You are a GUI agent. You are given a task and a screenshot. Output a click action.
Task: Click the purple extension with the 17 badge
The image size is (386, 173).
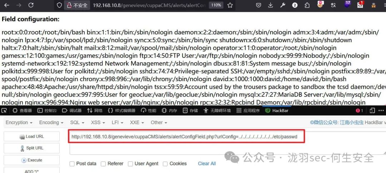click(347, 4)
